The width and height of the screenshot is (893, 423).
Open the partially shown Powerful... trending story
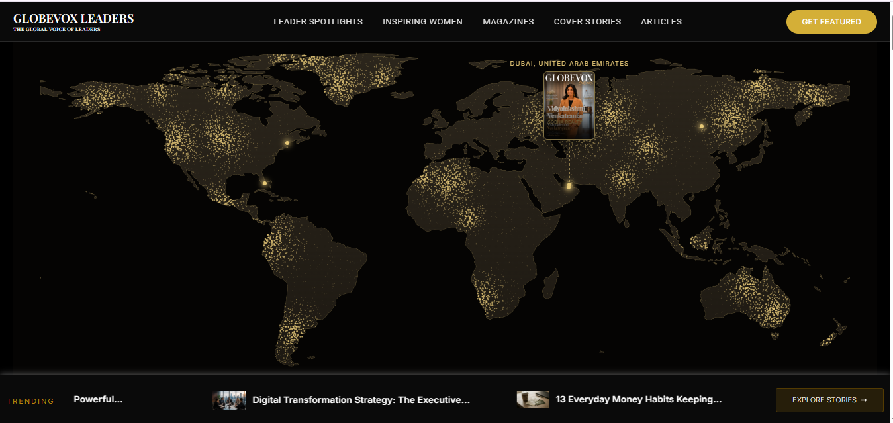coord(97,400)
